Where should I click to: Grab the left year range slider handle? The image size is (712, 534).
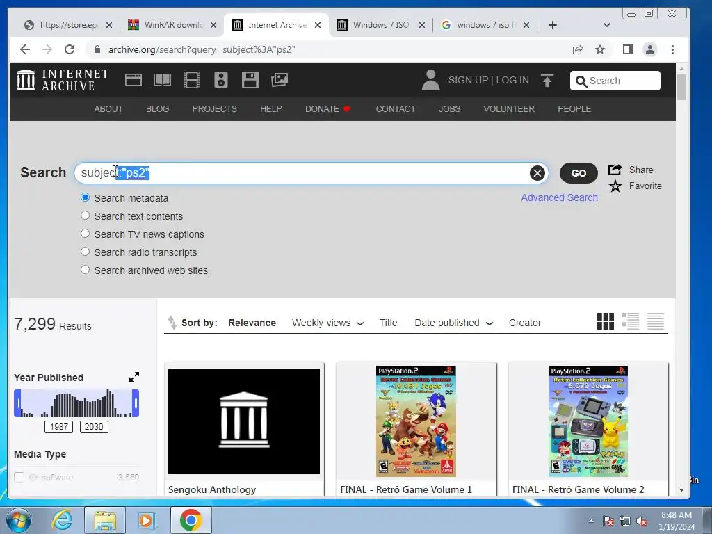pos(17,403)
